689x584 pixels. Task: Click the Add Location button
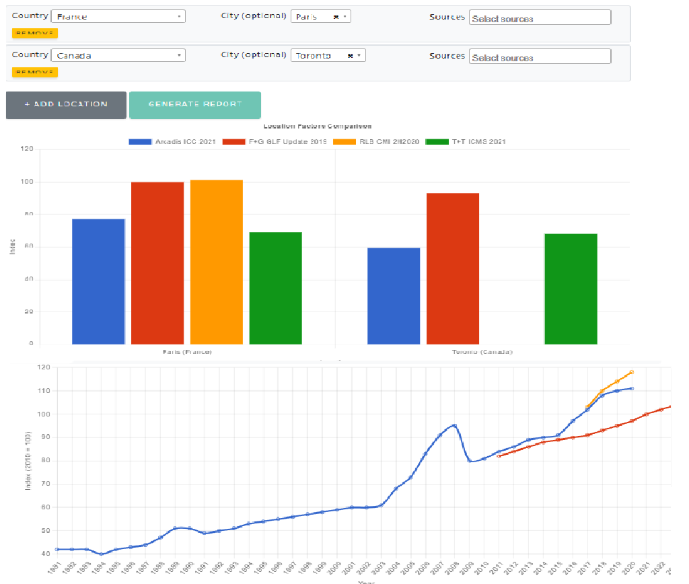[66, 105]
